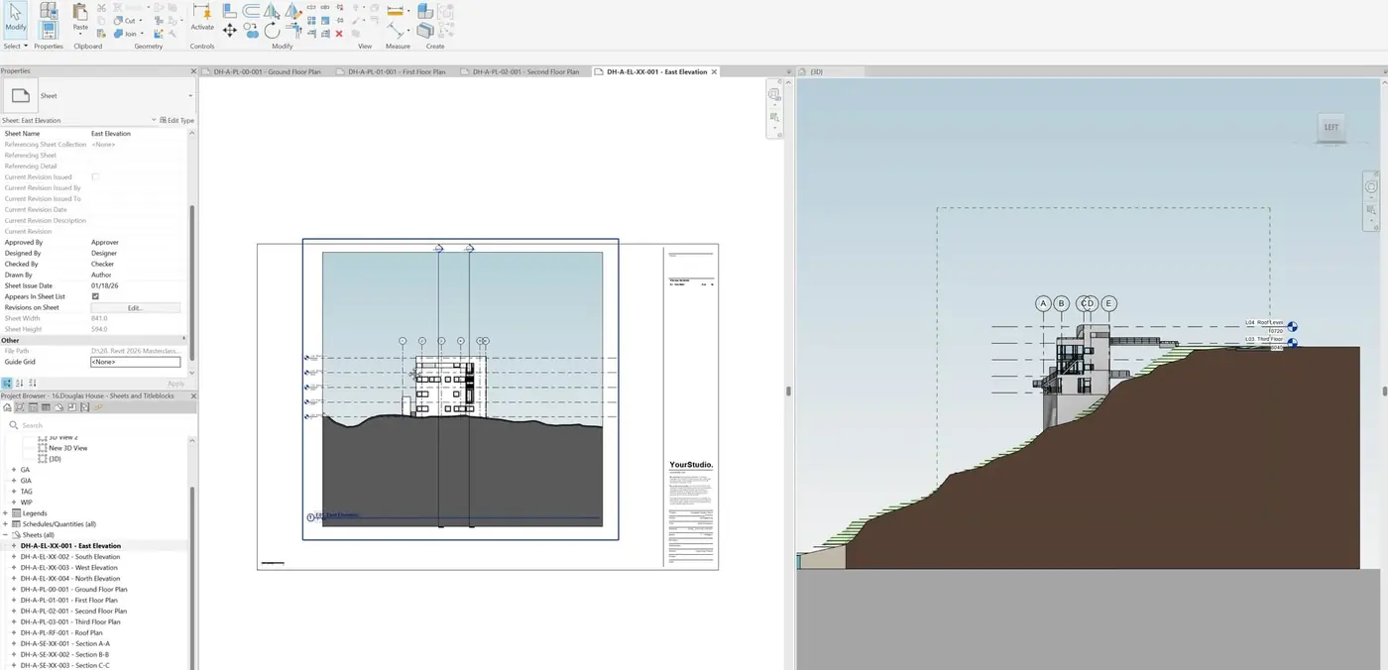Screen dimensions: 1388x670
Task: Select the Align tool
Action: tap(229, 10)
